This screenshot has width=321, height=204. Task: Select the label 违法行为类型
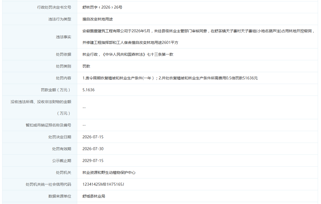(x=60, y=19)
